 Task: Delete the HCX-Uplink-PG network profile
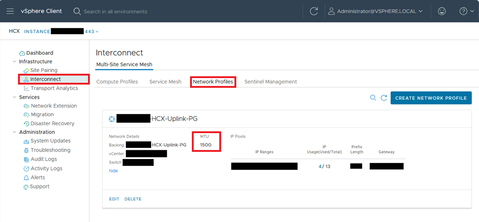pos(133,199)
